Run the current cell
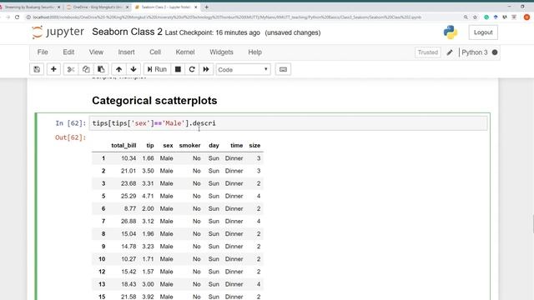534x300 pixels. click(x=157, y=69)
